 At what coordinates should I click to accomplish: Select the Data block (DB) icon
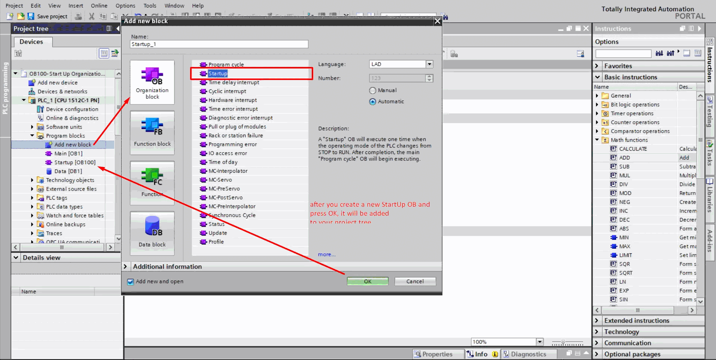point(152,233)
